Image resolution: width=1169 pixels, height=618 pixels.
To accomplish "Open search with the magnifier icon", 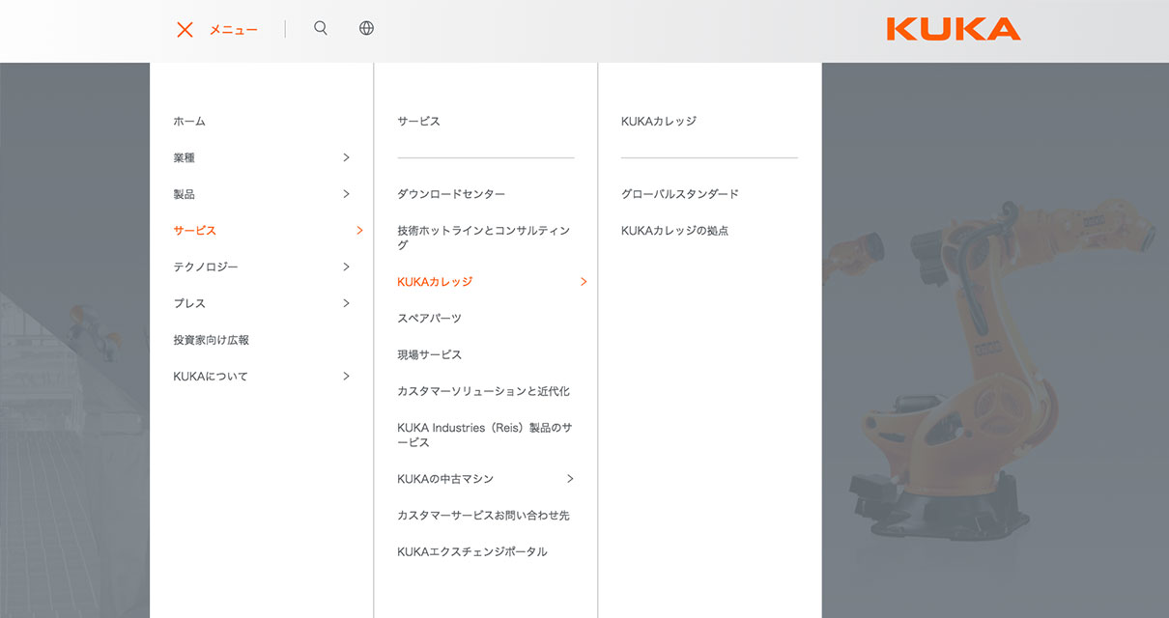I will click(x=321, y=28).
